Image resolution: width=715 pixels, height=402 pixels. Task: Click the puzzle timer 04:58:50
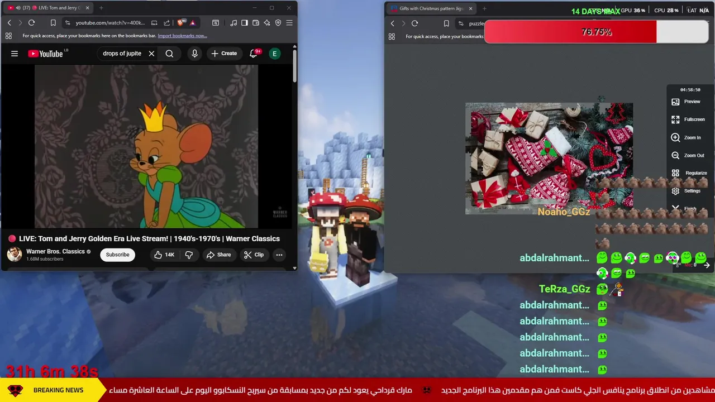690,89
